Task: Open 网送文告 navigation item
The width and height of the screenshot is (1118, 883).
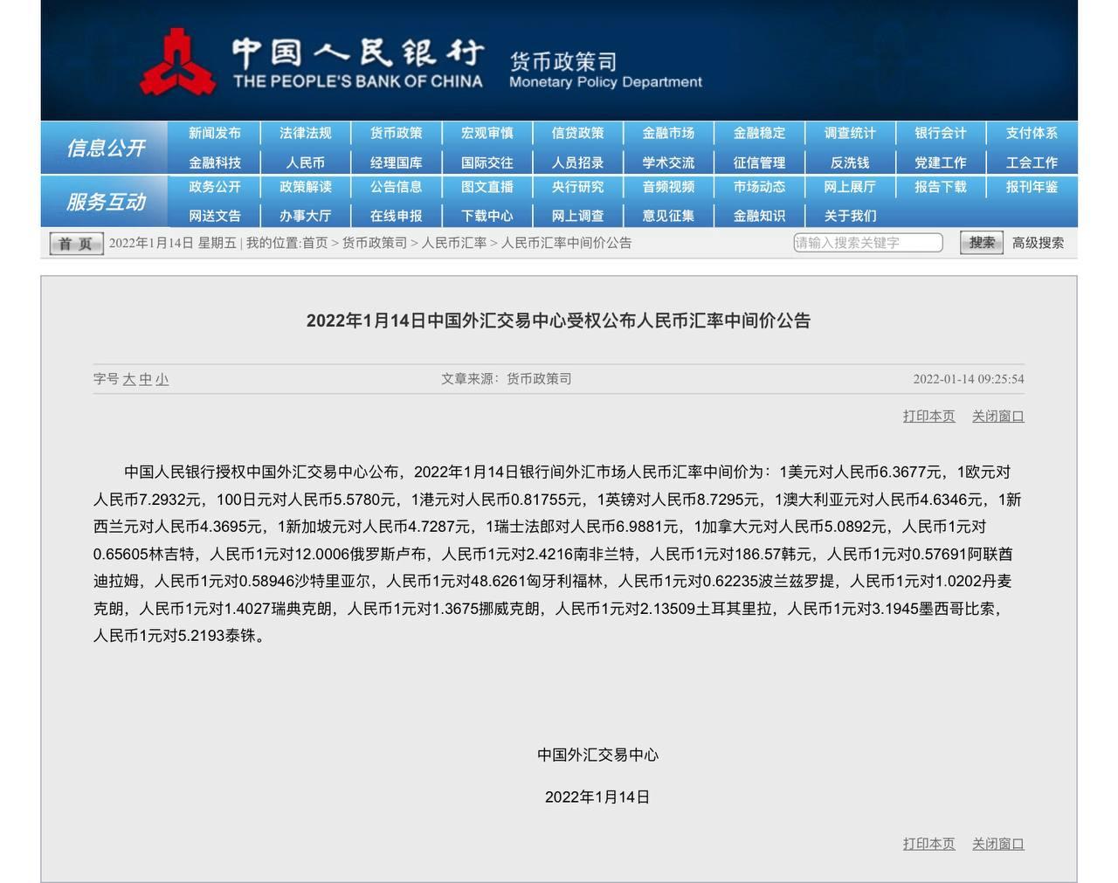Action: point(215,216)
